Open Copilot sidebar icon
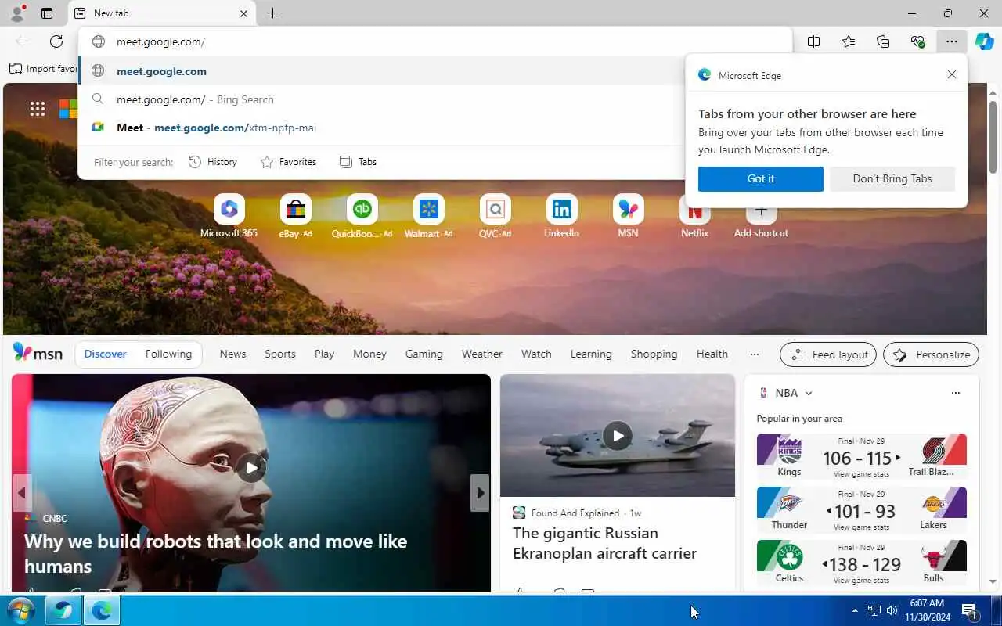Viewport: 1002px width, 626px height. (x=985, y=41)
